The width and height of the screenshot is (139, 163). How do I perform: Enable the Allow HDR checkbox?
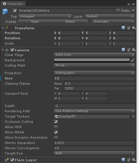pos(56,127)
